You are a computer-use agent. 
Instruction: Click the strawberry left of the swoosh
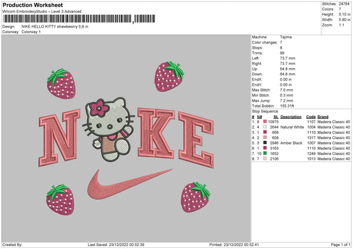60,200
